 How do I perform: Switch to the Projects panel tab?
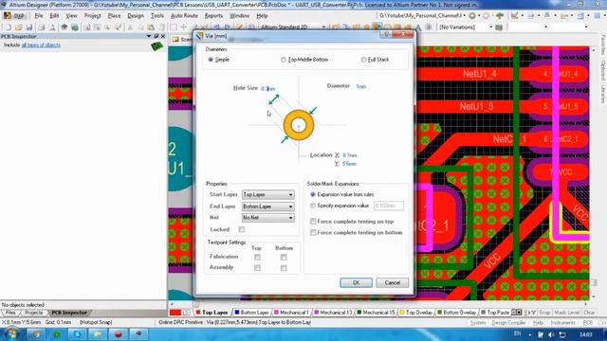34,313
